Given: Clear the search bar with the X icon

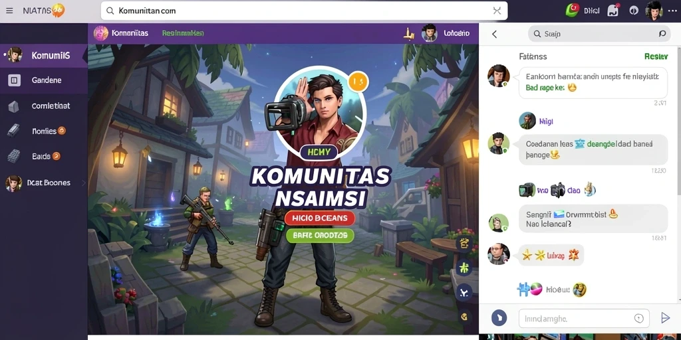Looking at the screenshot, I should click(x=497, y=11).
